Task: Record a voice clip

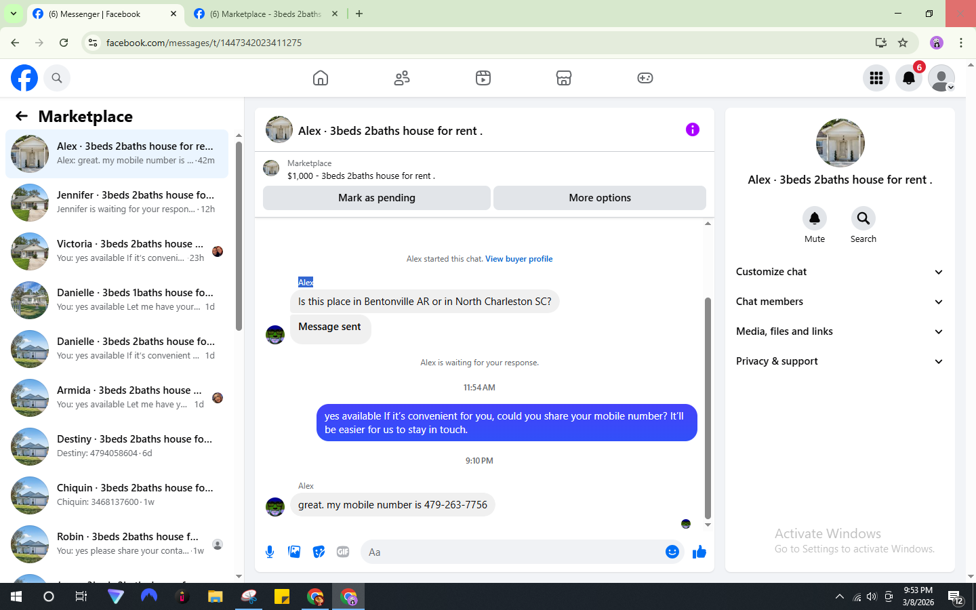Action: [270, 552]
